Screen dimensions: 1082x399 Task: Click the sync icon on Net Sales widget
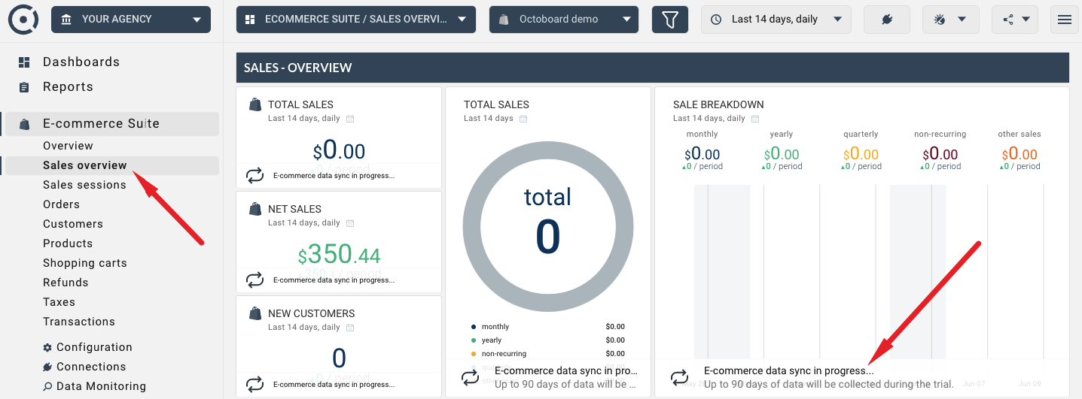coord(255,280)
